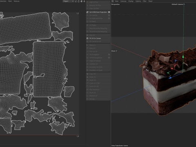Click the Perspective viewport label
196x147 pixels.
point(116,4)
